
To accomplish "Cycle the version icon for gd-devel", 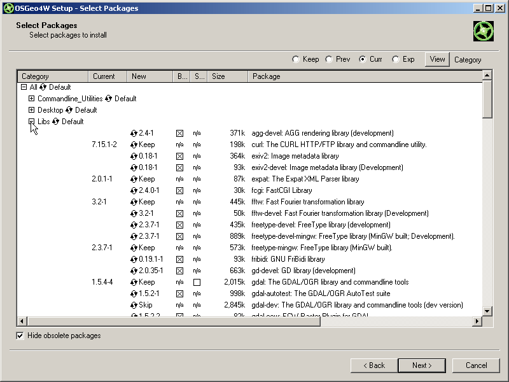I will point(134,271).
